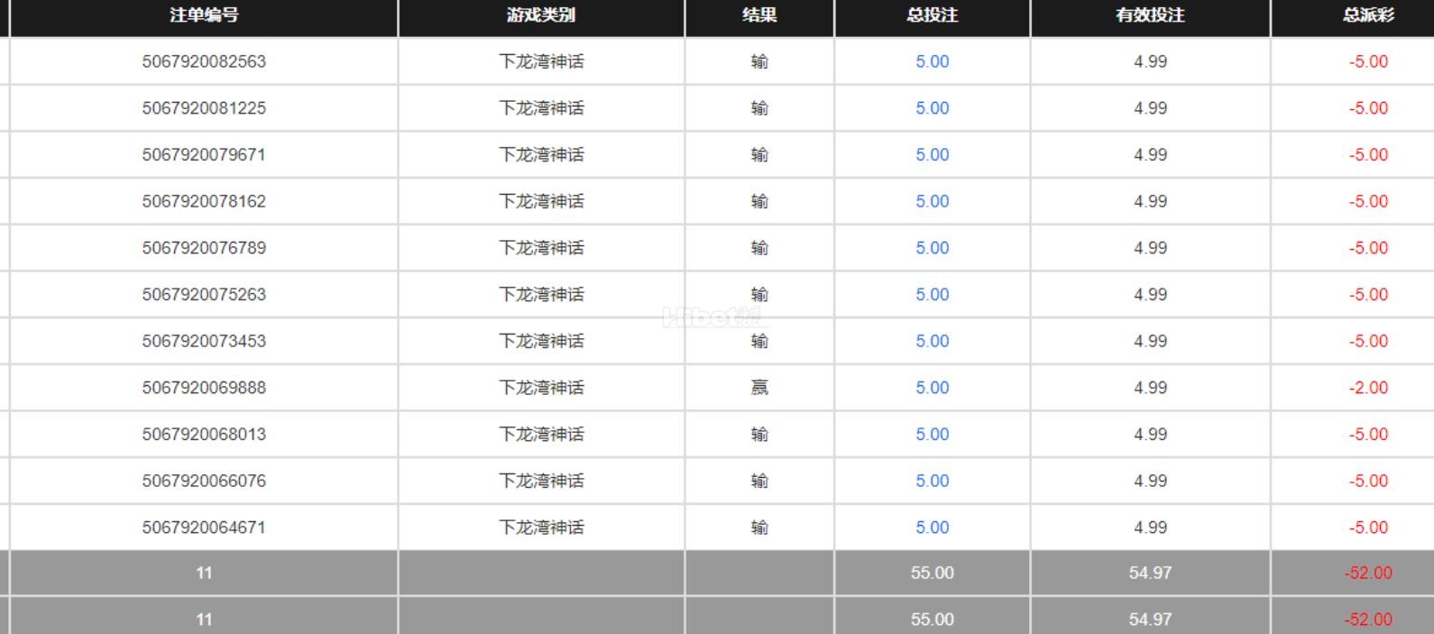Screen dimensions: 1434x634
Task: Select order number 5067920078162
Action: 204,201
